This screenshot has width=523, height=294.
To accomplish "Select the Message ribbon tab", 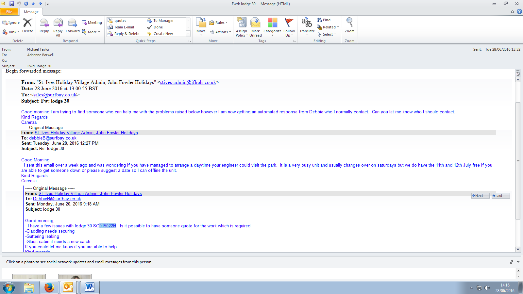I will (x=31, y=12).
